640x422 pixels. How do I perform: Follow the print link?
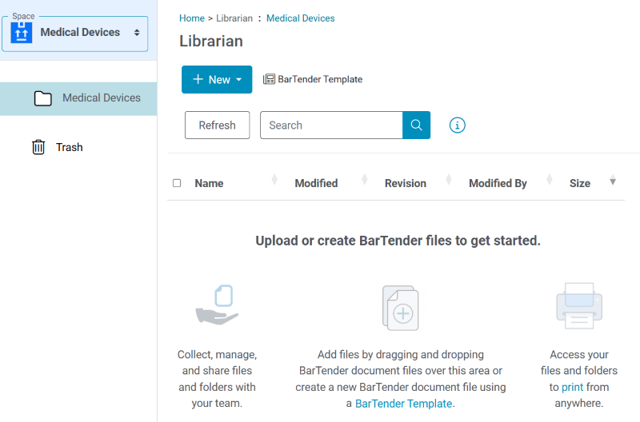point(572,388)
